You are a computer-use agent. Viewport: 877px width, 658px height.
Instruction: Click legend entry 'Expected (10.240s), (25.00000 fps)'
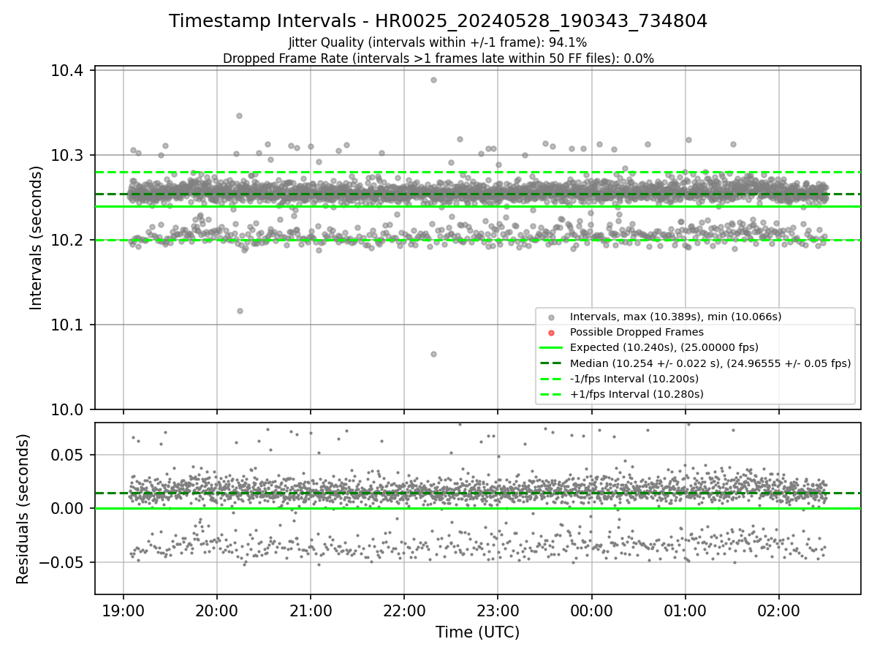pos(664,347)
